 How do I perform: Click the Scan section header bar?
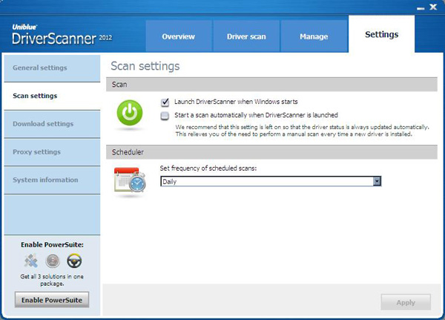[x=271, y=85]
